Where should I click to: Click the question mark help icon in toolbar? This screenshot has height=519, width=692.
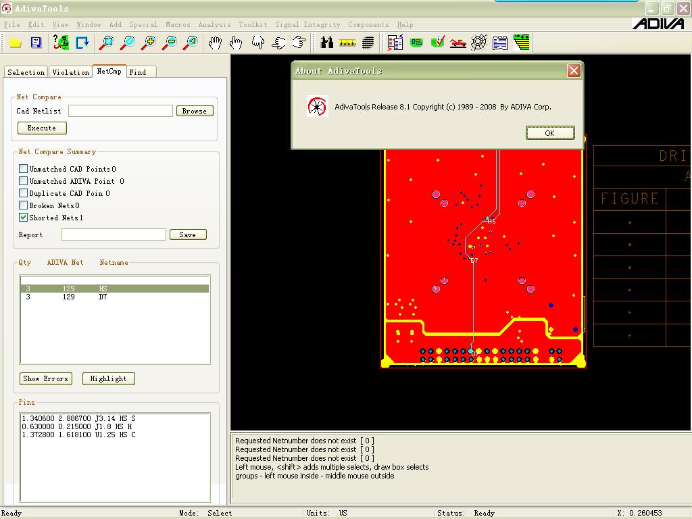click(61, 43)
